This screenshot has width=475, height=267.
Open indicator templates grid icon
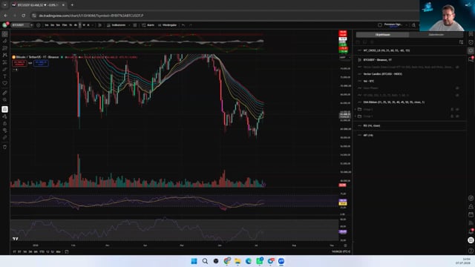tap(135, 25)
